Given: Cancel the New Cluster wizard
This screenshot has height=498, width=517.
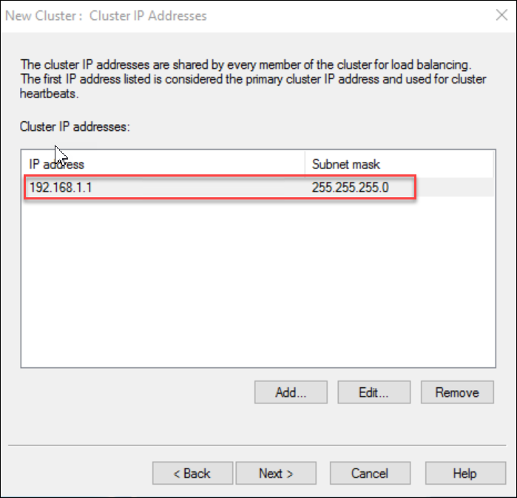Looking at the screenshot, I should pos(370,474).
